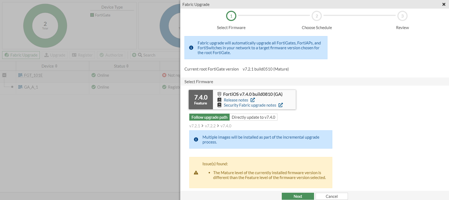Screen dimensions: 449x200
Task: Go to step 3 Review
Action: click(402, 16)
